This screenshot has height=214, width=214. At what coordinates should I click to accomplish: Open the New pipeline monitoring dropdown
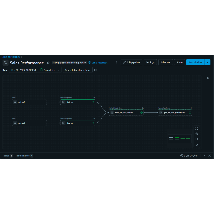coord(69,63)
